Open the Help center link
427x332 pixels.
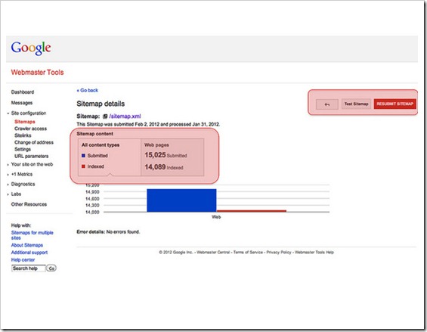pos(23,259)
